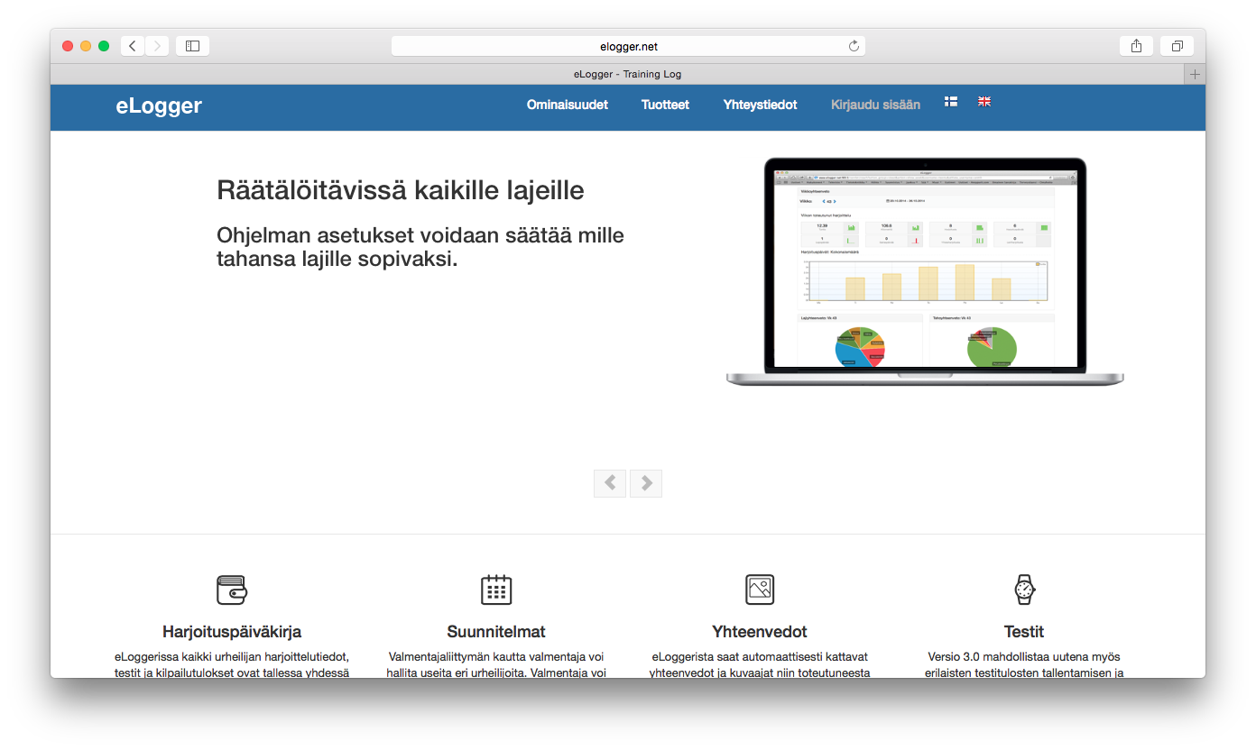Open the Safari share button
Image resolution: width=1256 pixels, height=750 pixels.
click(1136, 46)
